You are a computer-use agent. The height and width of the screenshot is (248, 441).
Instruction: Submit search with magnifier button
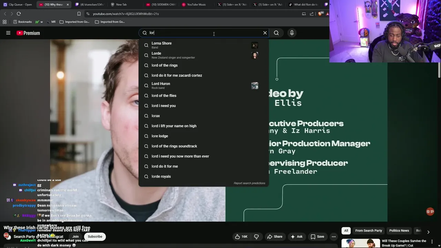276,33
